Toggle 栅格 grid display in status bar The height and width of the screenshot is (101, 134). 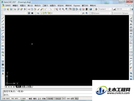pyautogui.click(x=35, y=99)
